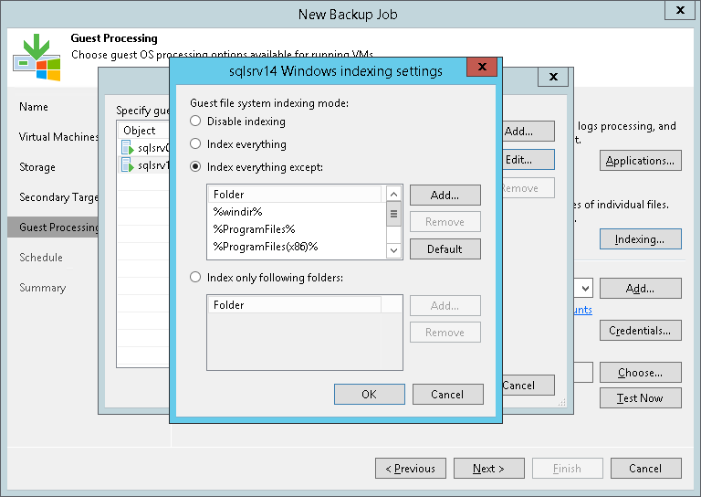
Task: Go to the Name wizard step
Action: (x=34, y=107)
